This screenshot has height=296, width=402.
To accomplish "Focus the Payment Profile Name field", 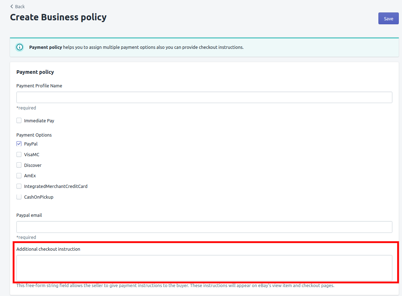I will click(x=204, y=97).
